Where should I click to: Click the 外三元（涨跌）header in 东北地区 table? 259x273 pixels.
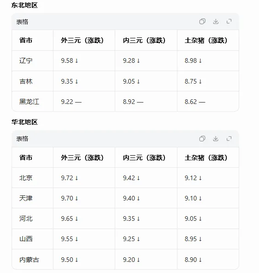(82, 40)
